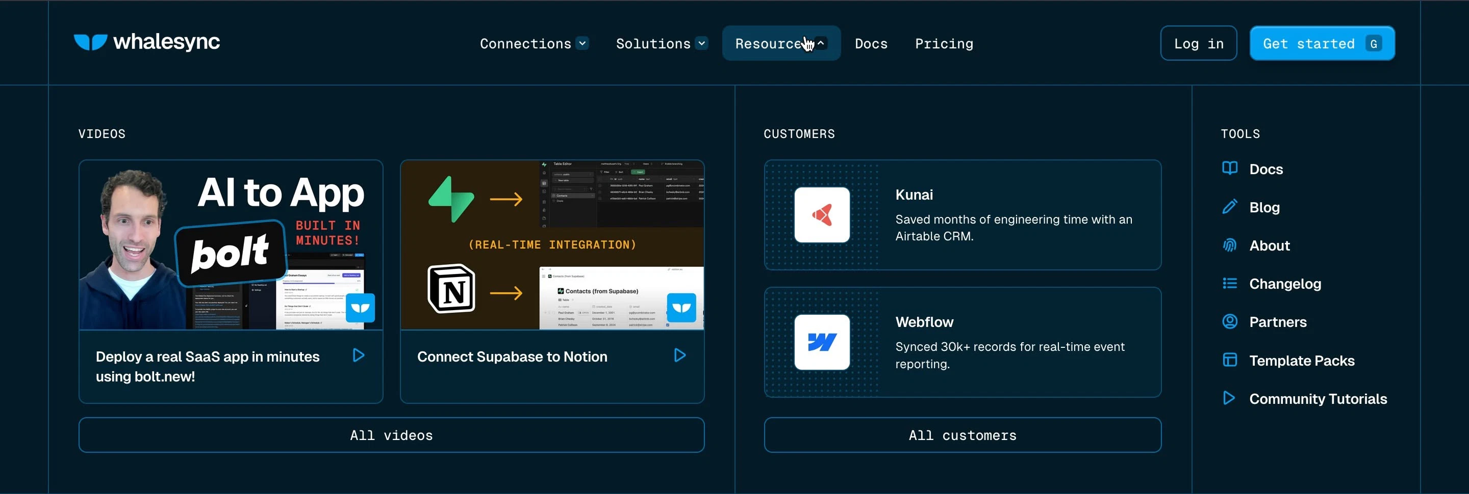Click the Template Packs layout icon
The height and width of the screenshot is (494, 1469).
[1229, 360]
